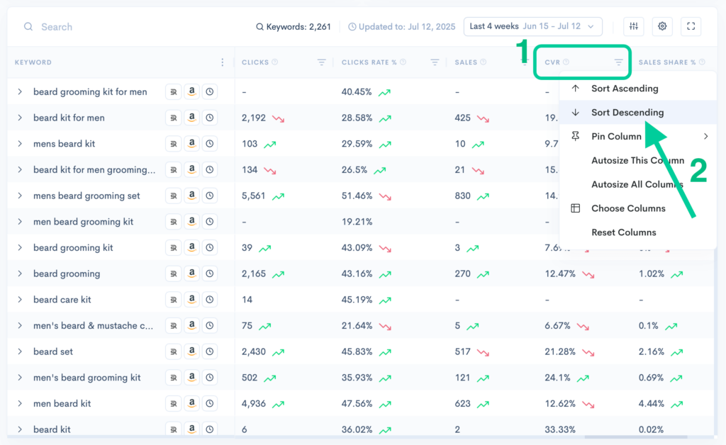This screenshot has width=726, height=445.
Task: Click the Amazon icon for mens beard kit
Action: 191,143
